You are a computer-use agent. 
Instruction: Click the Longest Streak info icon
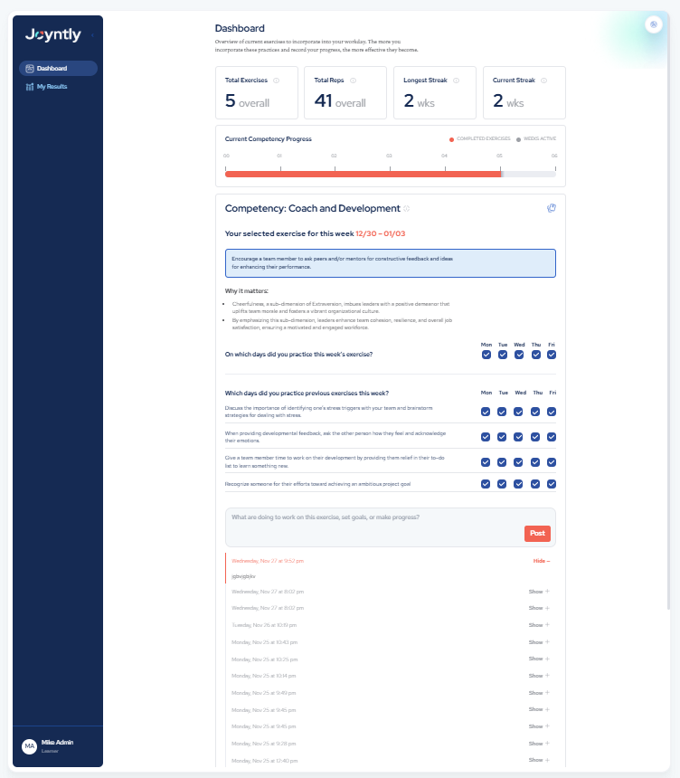(456, 81)
